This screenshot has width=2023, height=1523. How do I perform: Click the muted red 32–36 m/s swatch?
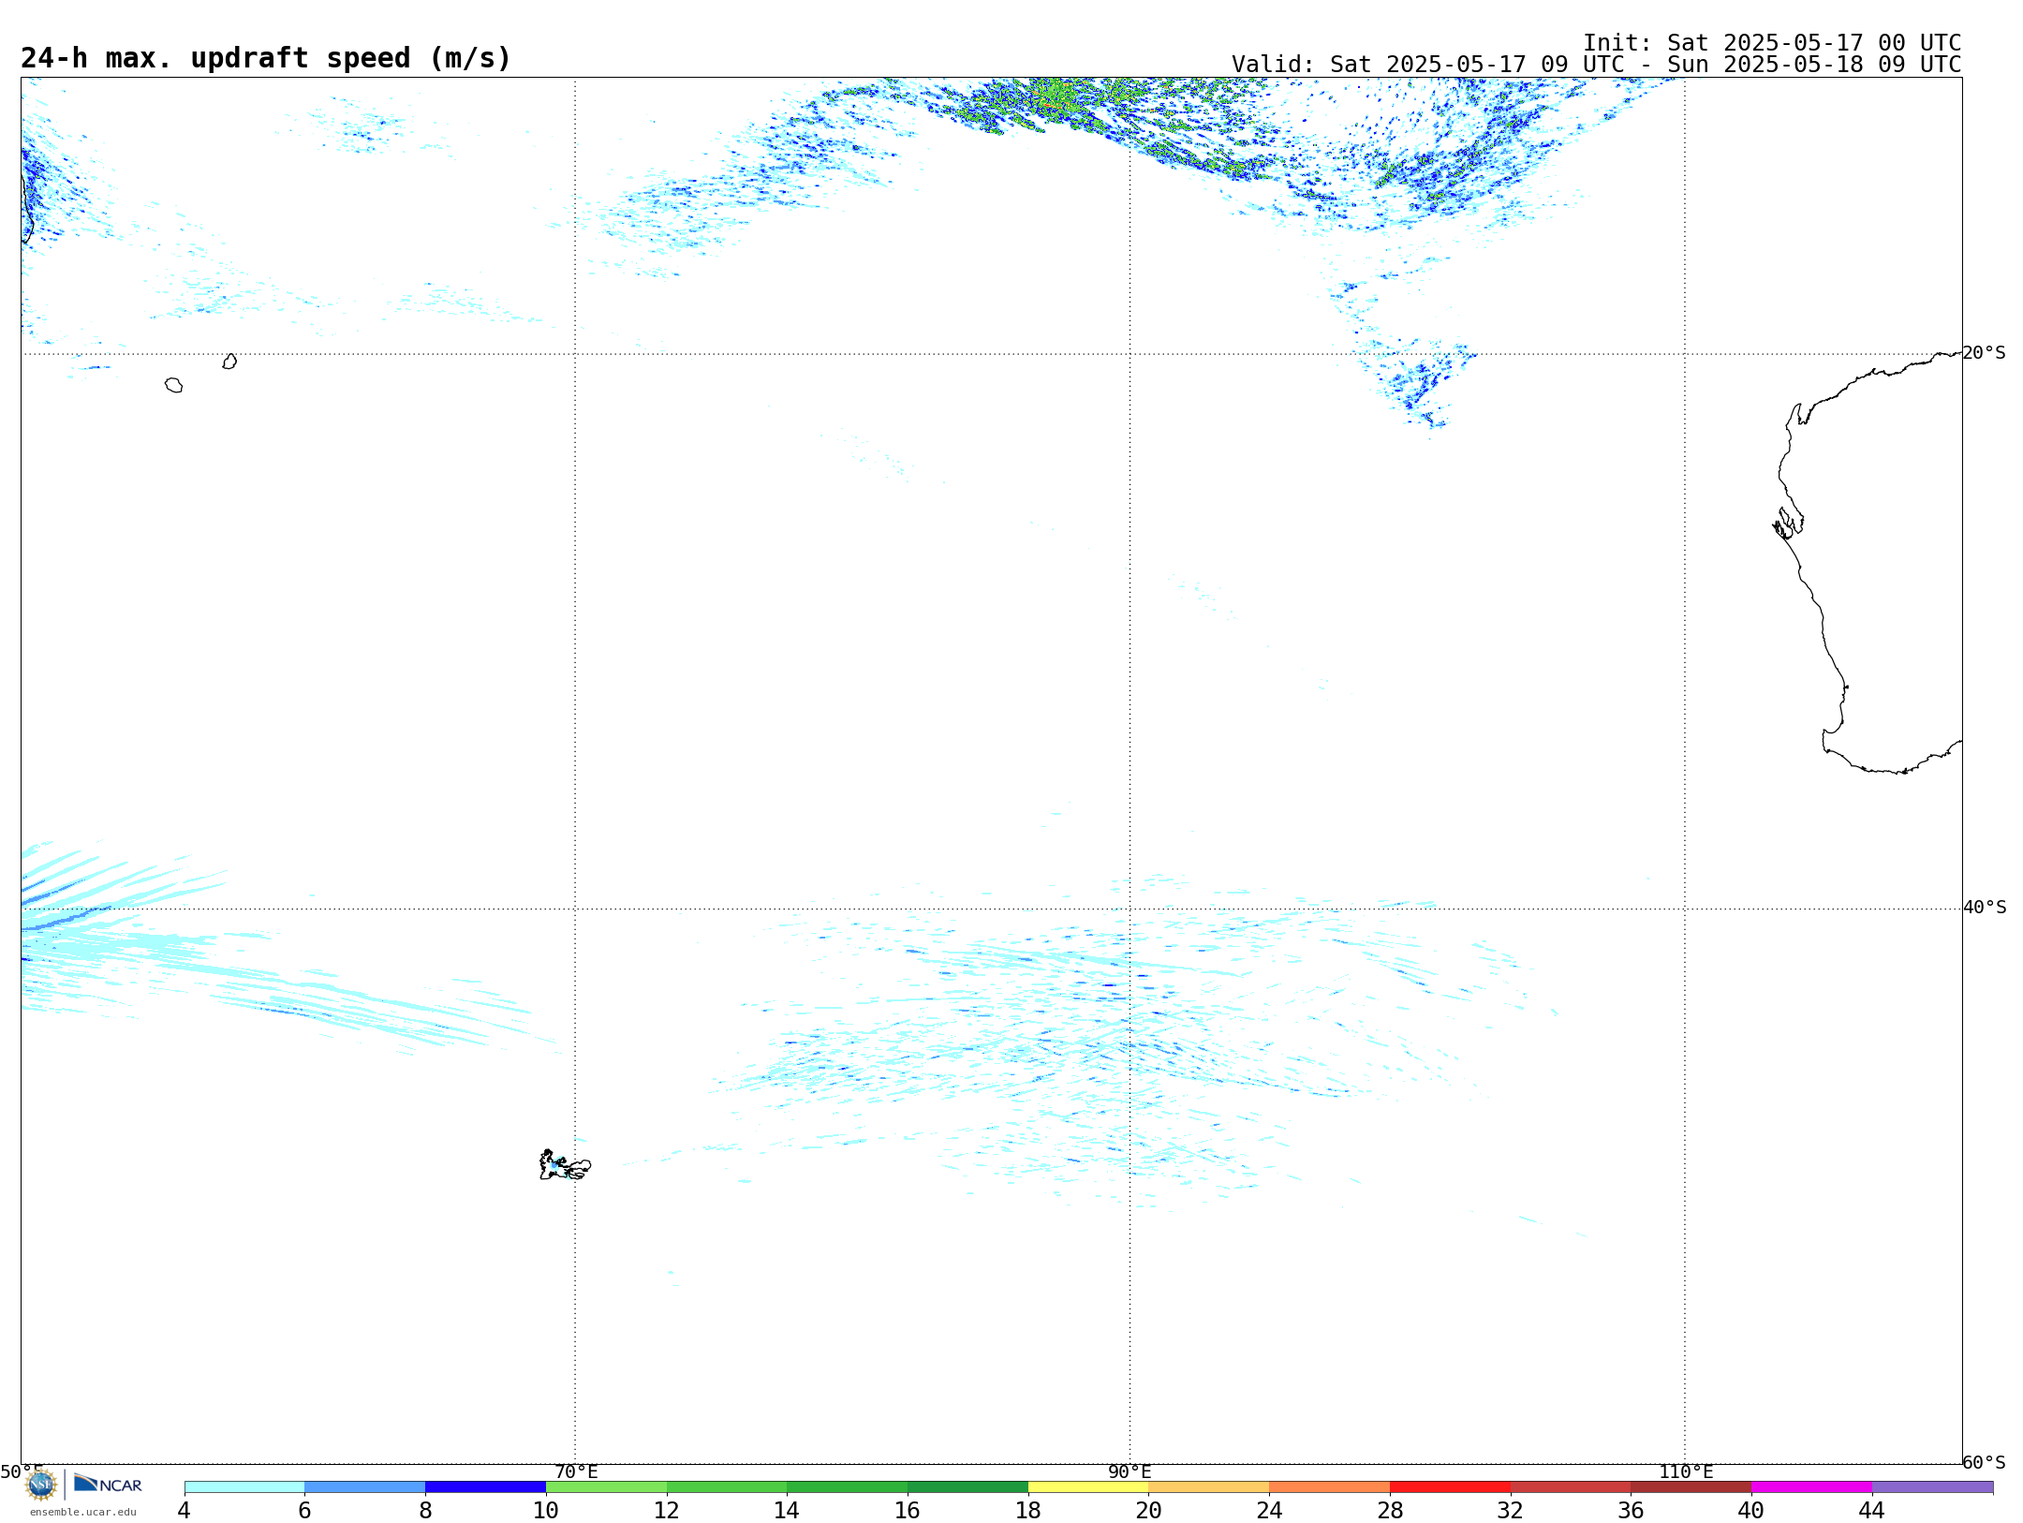pyautogui.click(x=1571, y=1486)
